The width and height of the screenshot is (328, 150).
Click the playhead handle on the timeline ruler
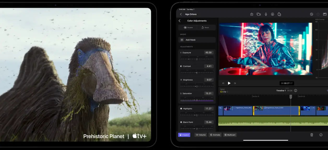point(291,97)
